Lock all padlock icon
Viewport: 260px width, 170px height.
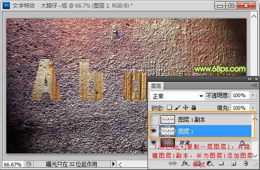coord(193,107)
